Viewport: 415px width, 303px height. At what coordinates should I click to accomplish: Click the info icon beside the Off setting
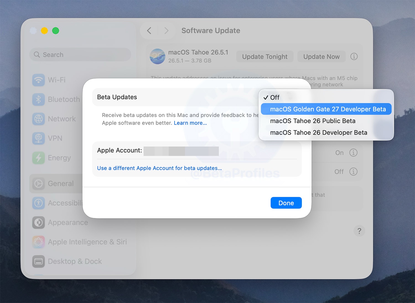[x=353, y=172]
